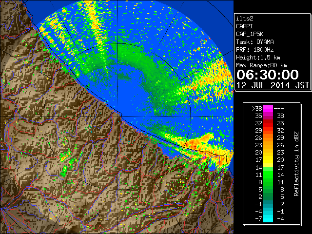Click the 'PRF: 1800Hz' line
The height and width of the screenshot is (234, 312).
tap(255, 50)
